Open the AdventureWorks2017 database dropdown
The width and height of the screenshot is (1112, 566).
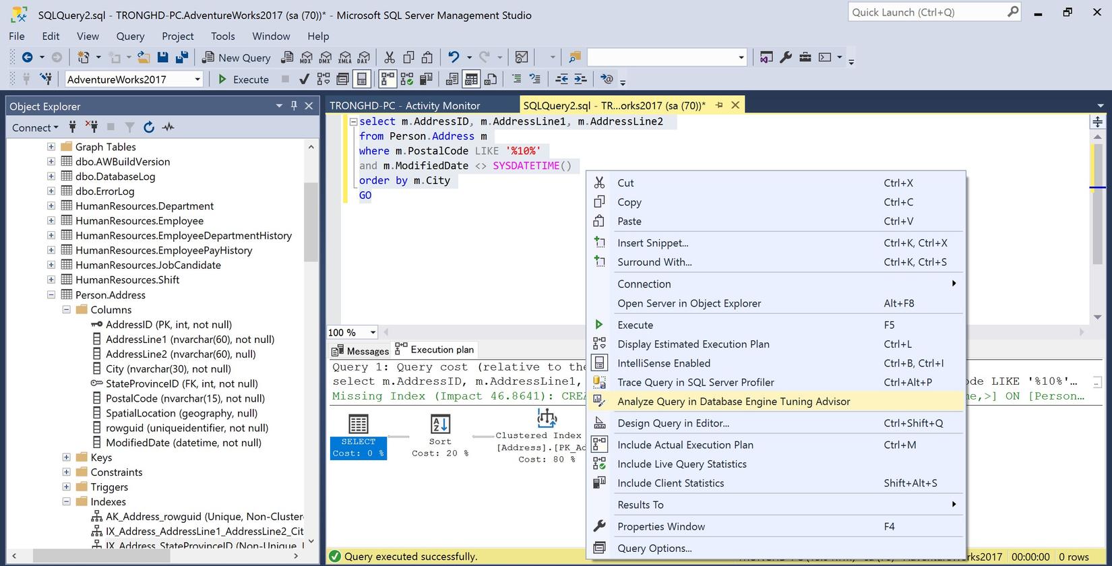tap(197, 80)
